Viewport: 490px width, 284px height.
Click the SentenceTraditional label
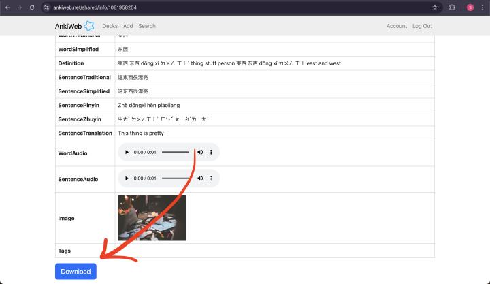[x=84, y=77]
